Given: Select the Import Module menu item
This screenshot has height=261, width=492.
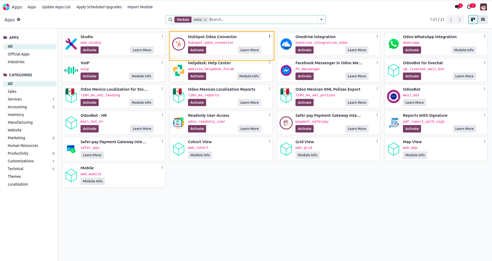Looking at the screenshot, I should (x=140, y=7).
